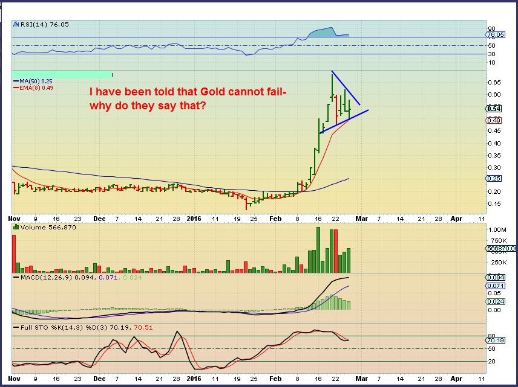
Task: Select the upper blue triangle trendline
Action: click(346, 88)
